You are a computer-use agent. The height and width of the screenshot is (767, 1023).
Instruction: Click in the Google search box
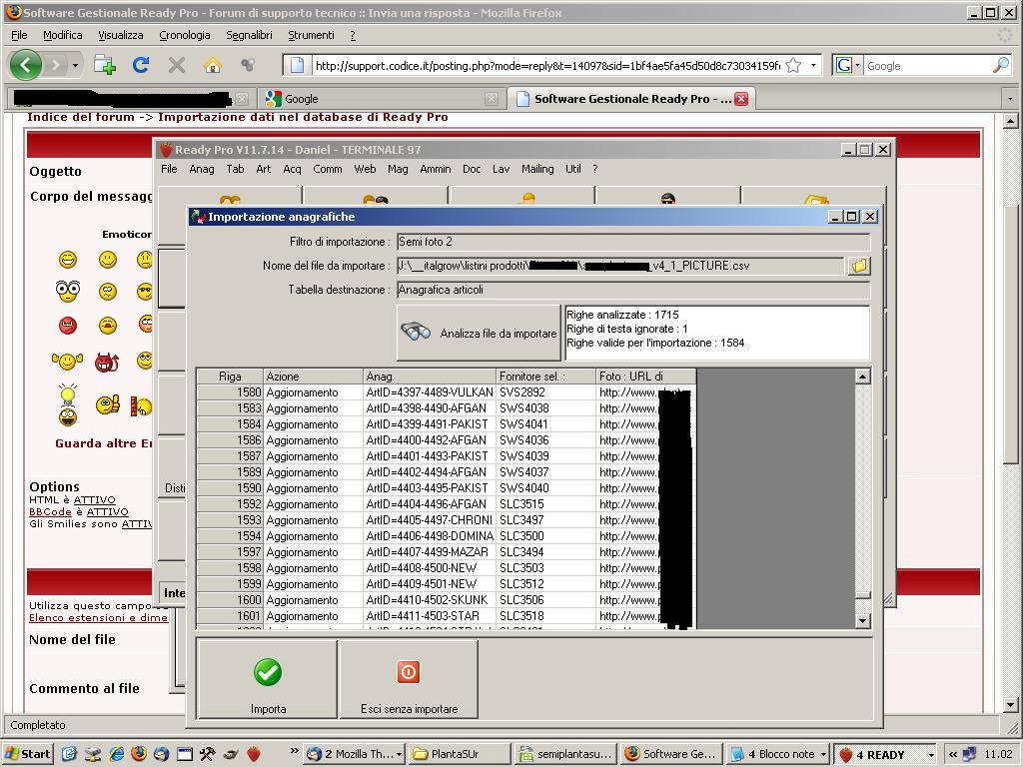928,65
